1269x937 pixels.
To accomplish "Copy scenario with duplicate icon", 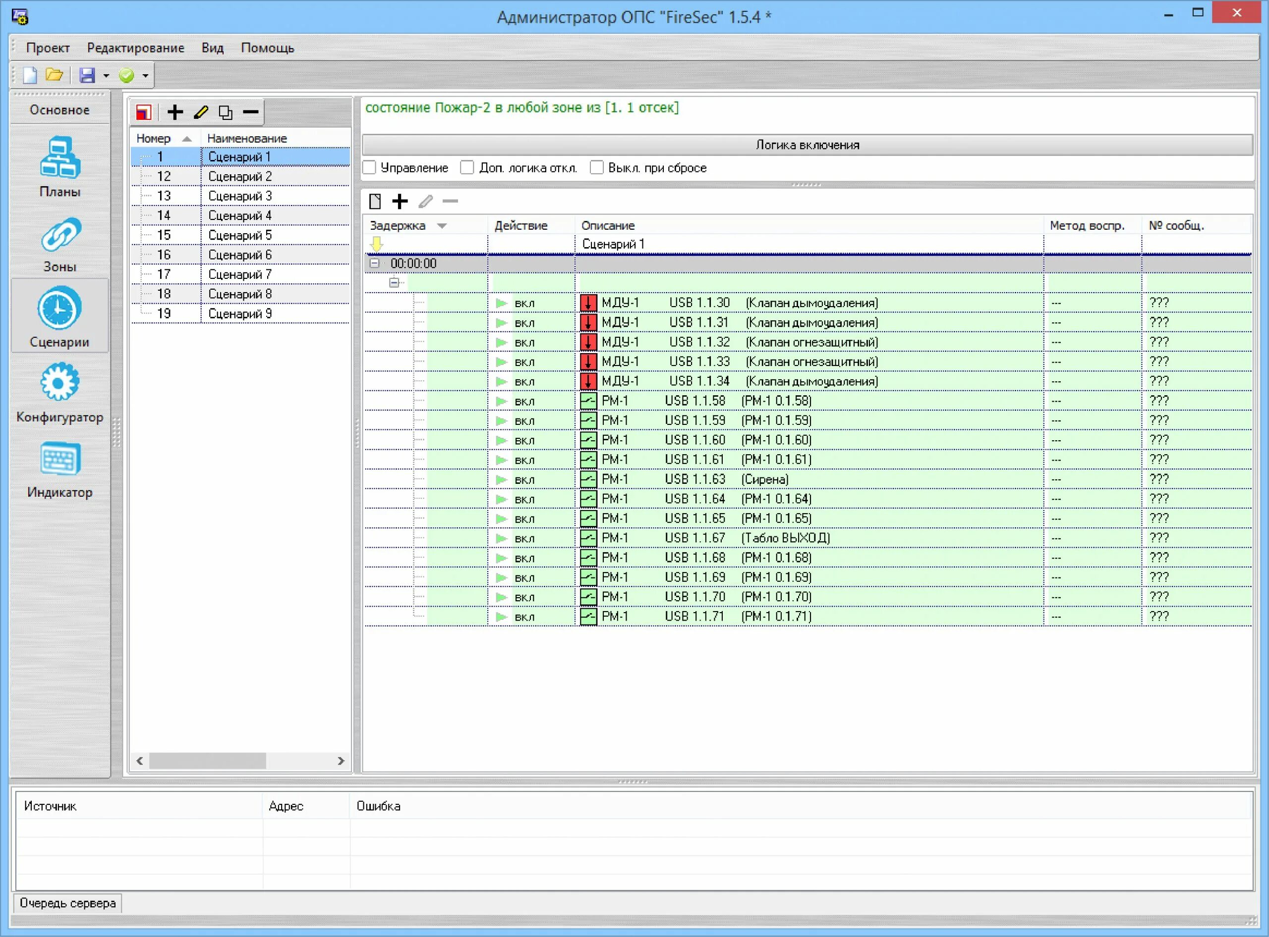I will (226, 112).
